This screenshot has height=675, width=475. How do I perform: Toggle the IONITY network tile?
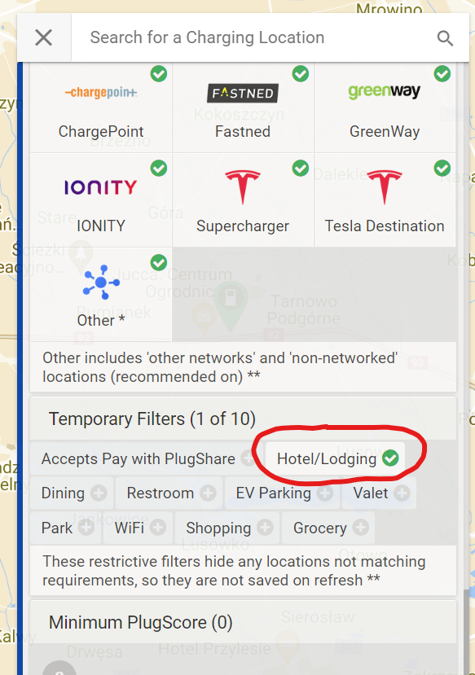[101, 200]
